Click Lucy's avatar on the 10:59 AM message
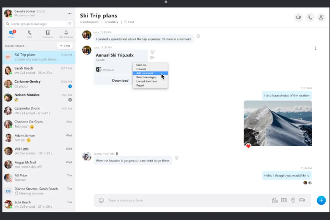 click(87, 35)
